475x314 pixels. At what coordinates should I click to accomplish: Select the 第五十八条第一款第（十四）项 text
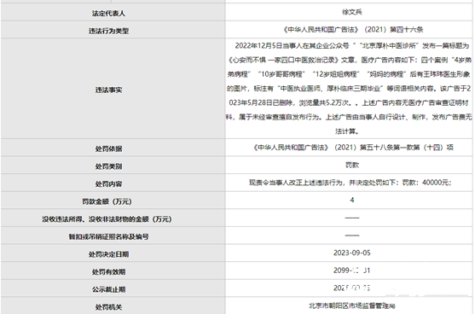pyautogui.click(x=407, y=148)
